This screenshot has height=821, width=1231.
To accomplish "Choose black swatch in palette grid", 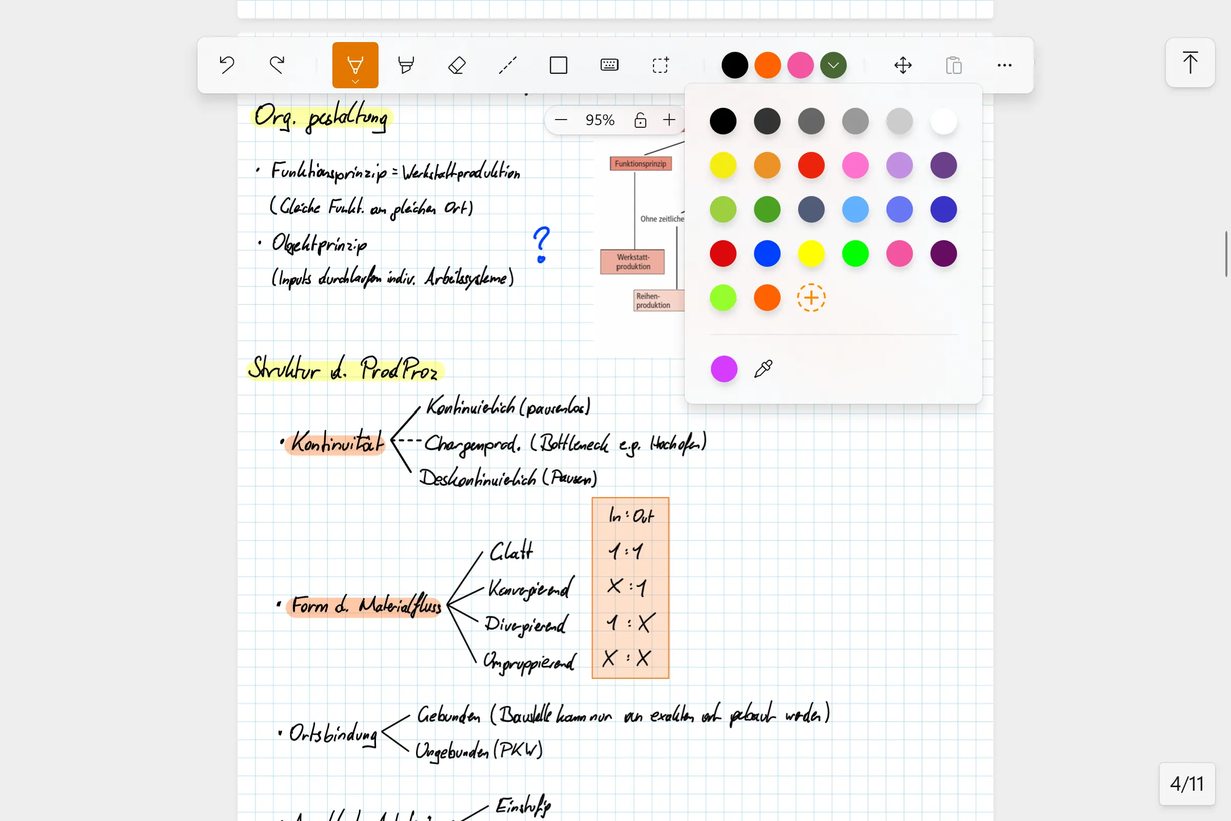I will coord(723,121).
